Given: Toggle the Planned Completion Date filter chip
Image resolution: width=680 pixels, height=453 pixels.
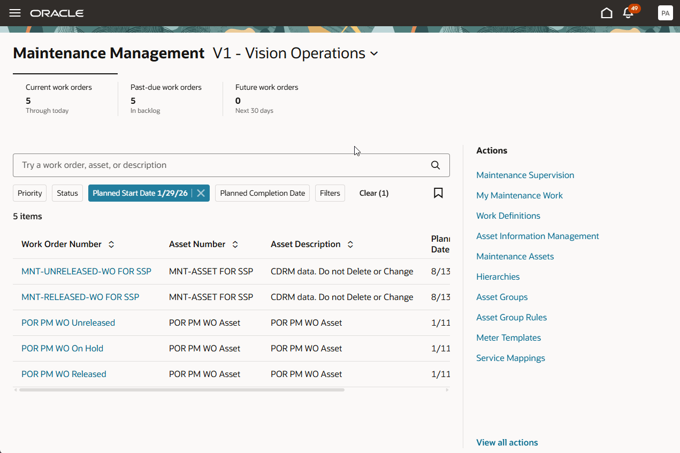Looking at the screenshot, I should pyautogui.click(x=262, y=193).
